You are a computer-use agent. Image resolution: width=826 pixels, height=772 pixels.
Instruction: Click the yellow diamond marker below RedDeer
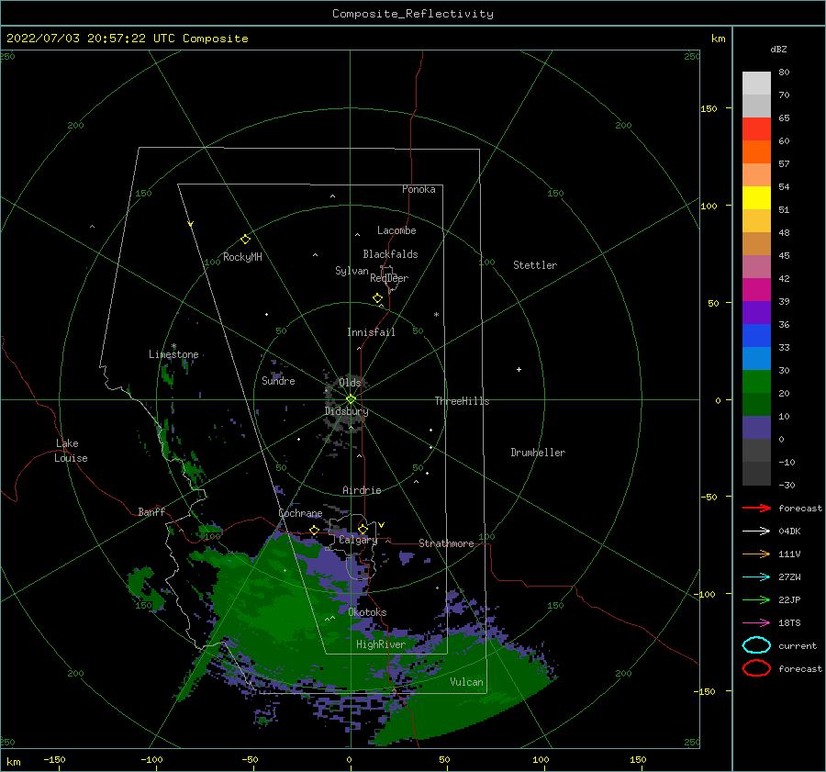pyautogui.click(x=378, y=298)
